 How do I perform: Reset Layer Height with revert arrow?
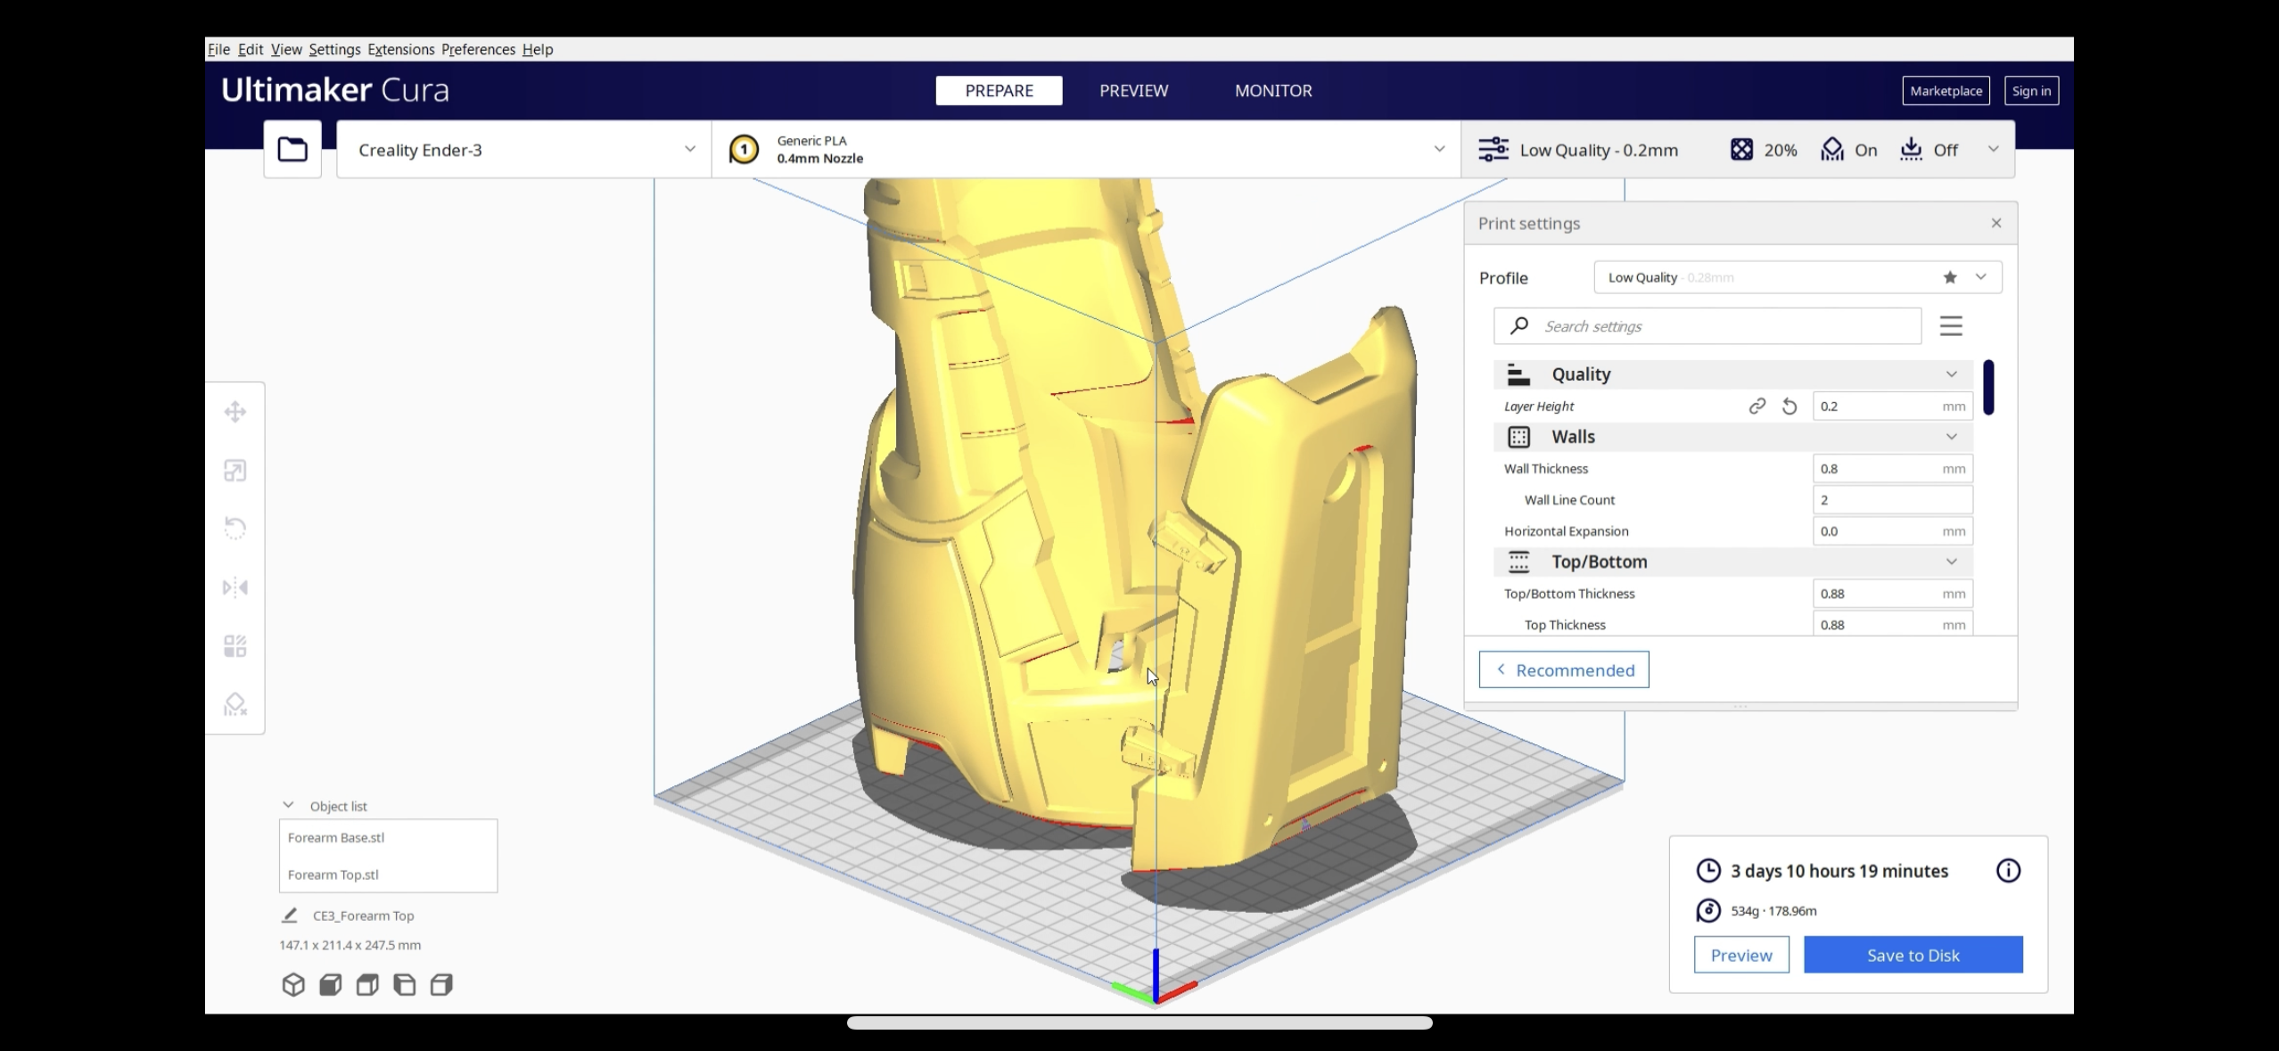point(1789,406)
